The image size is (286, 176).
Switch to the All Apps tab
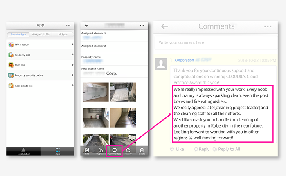(63, 35)
